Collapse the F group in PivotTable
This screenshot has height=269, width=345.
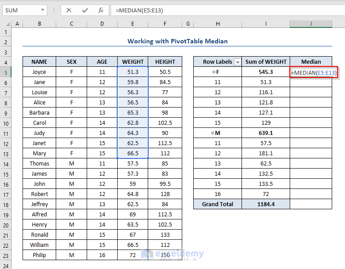(x=214, y=72)
